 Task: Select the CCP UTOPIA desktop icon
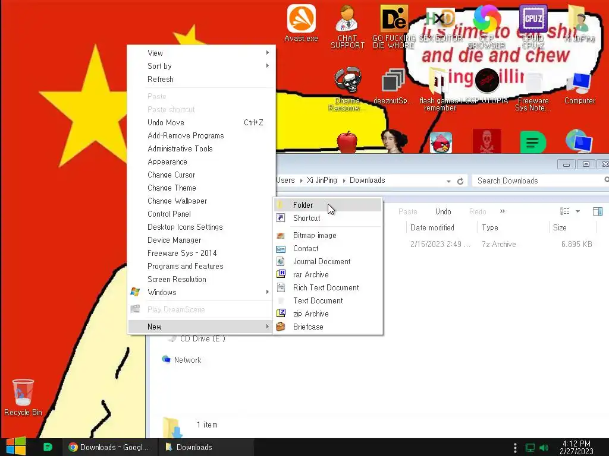tap(486, 86)
